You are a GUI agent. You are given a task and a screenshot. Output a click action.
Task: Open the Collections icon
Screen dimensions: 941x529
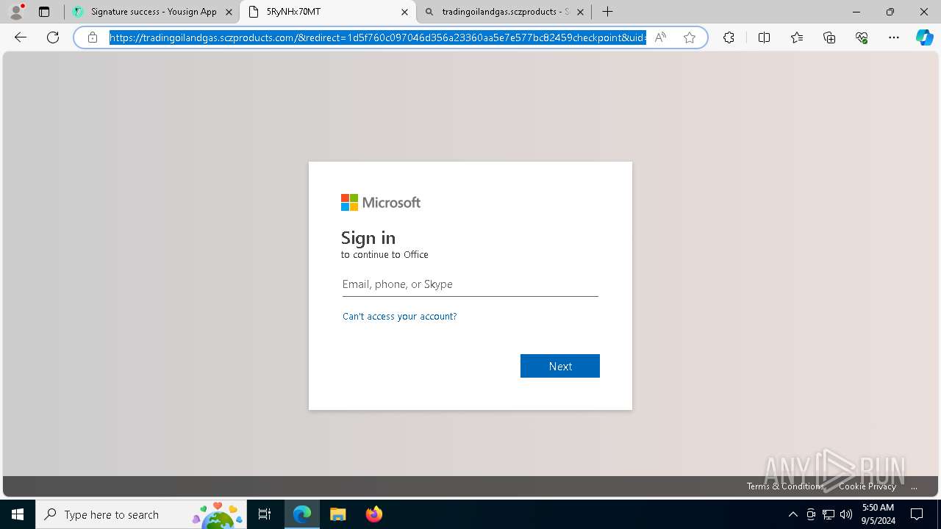pyautogui.click(x=829, y=37)
